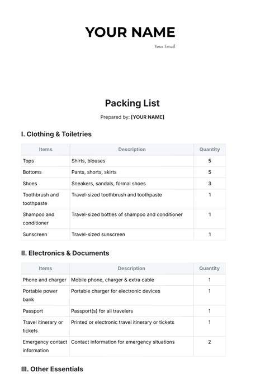Click the Bottoms item cell
The image size is (265, 374).
[45, 172]
